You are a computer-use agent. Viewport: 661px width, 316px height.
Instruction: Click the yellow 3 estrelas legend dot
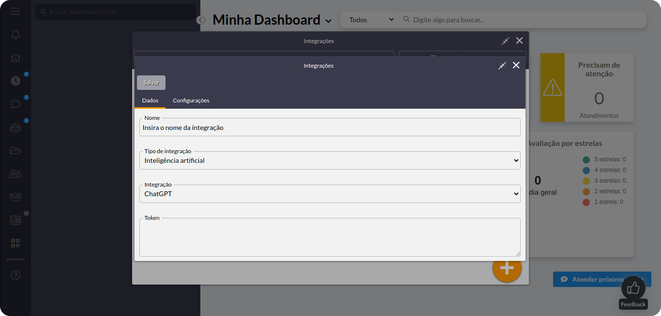tap(586, 181)
